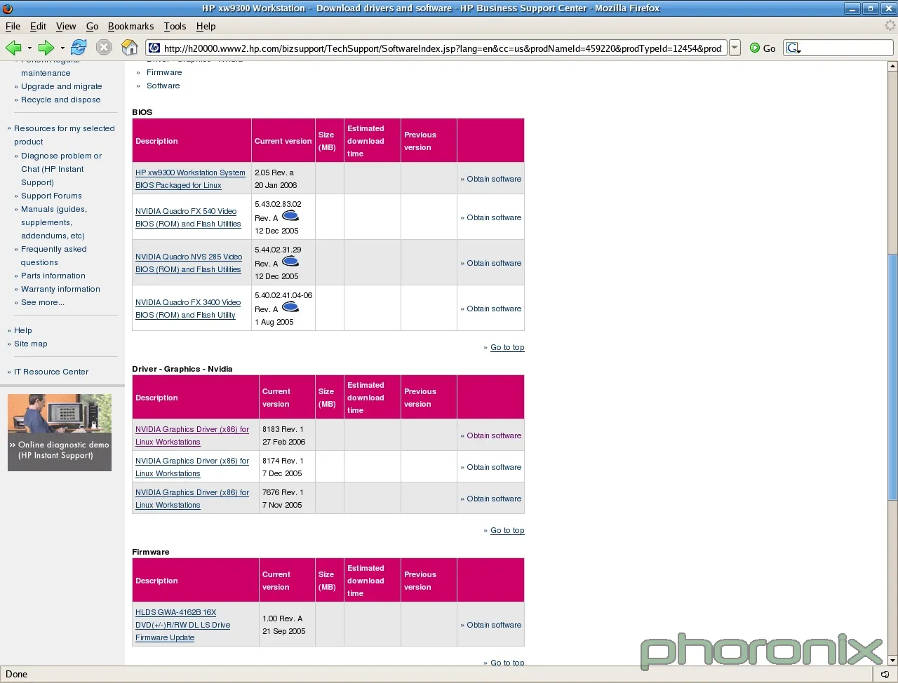Image resolution: width=898 pixels, height=683 pixels.
Task: Obtain software for driver 7676 Rev. 1
Action: (494, 499)
